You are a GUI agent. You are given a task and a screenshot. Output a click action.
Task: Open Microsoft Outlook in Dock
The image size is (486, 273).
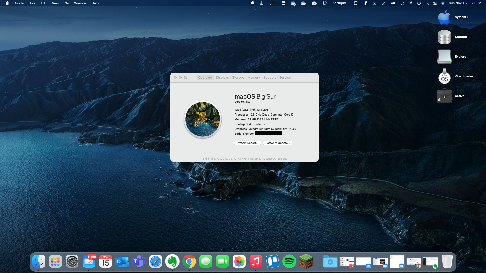122,262
